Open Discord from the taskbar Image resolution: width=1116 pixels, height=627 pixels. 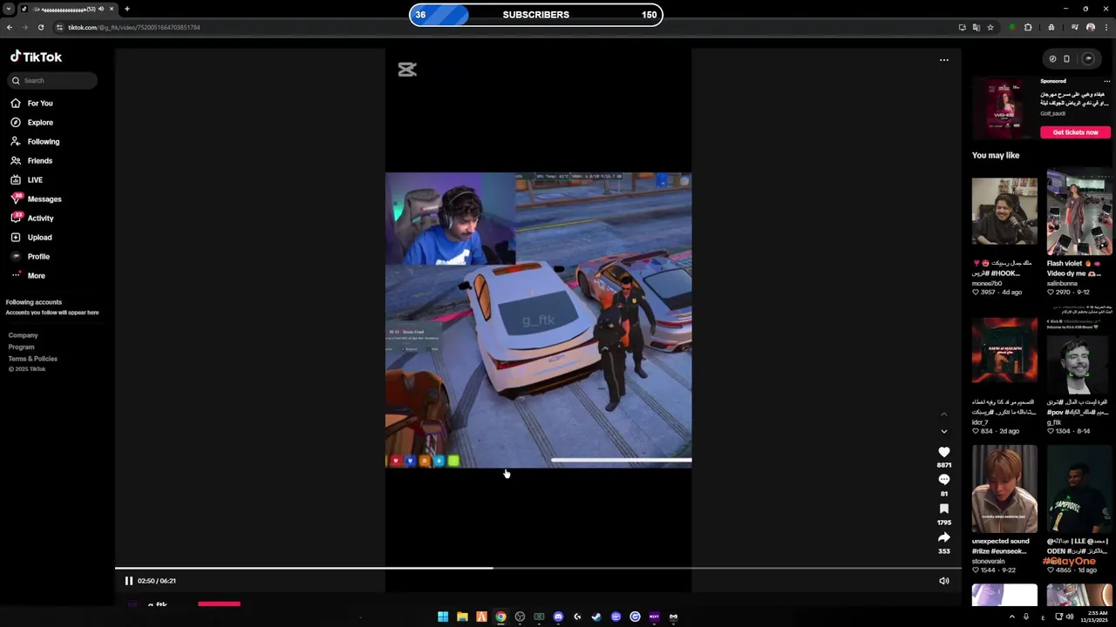(558, 617)
